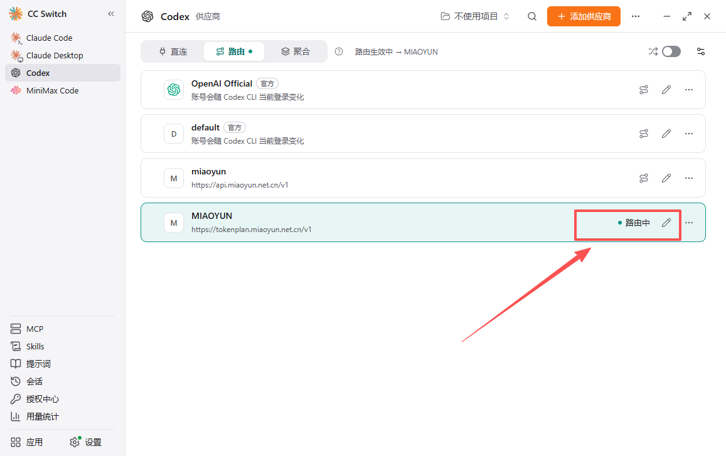The image size is (726, 456).
Task: Maximize the CC Switch window
Action: coord(687,16)
